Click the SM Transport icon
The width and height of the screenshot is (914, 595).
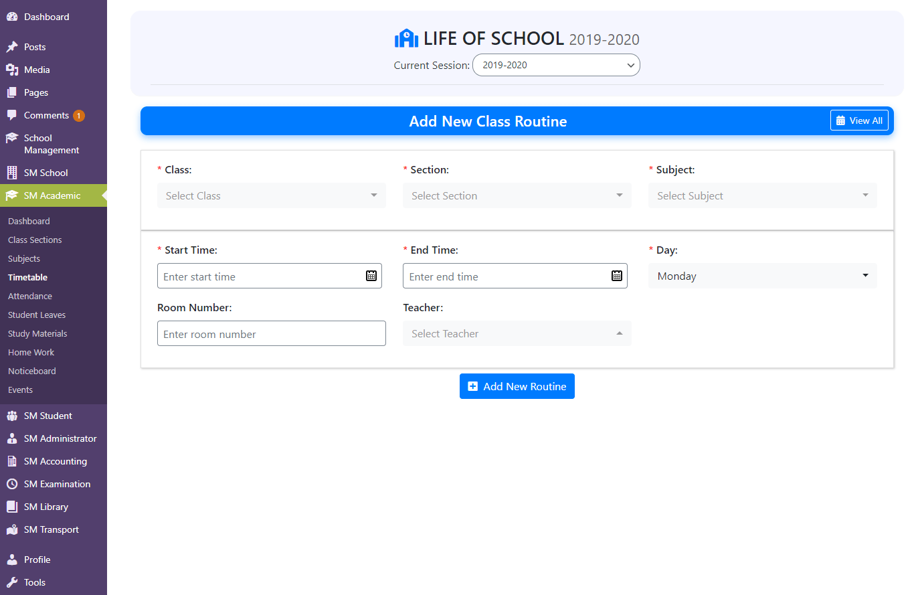click(11, 529)
